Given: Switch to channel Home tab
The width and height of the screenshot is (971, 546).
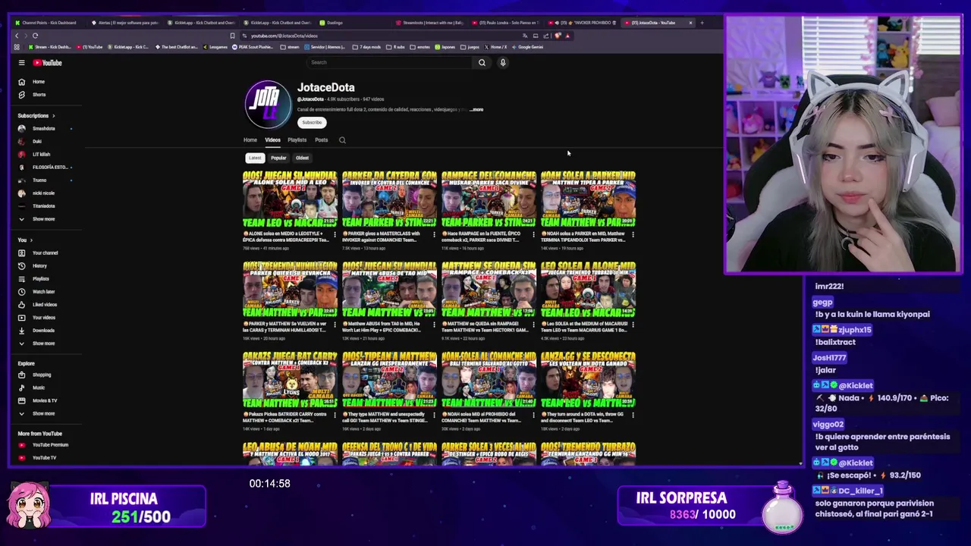Looking at the screenshot, I should tap(250, 140).
